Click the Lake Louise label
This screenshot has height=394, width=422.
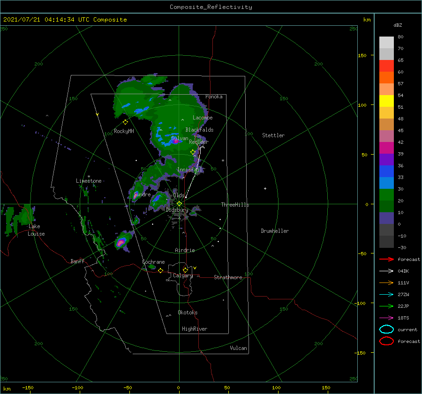click(36, 230)
